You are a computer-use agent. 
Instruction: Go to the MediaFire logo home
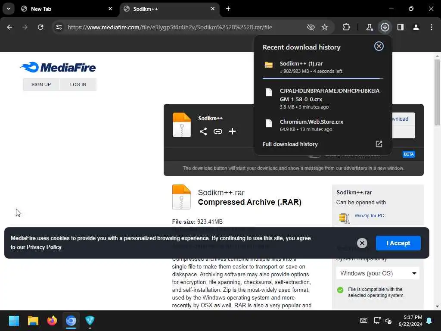click(x=58, y=67)
